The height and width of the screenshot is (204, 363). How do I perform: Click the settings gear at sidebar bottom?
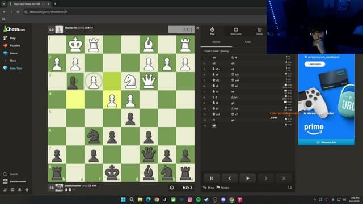coord(27,190)
